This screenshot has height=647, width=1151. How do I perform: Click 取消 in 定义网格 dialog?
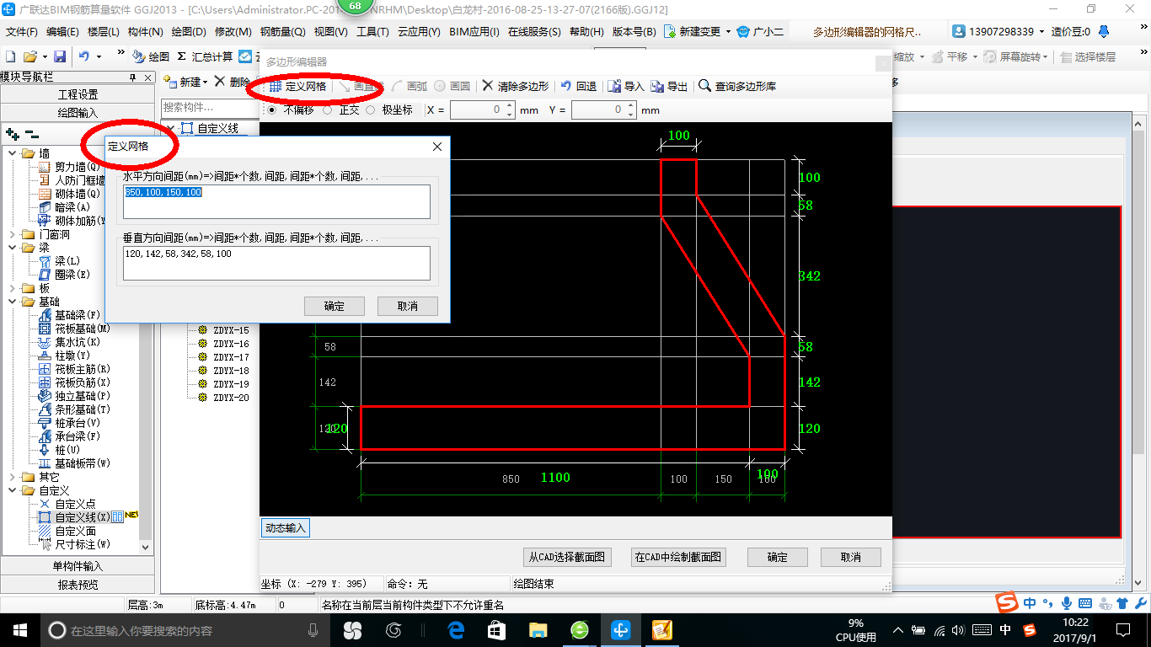point(408,306)
